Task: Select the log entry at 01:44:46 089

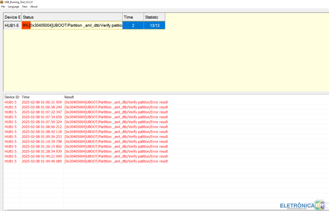Action: 41,161
